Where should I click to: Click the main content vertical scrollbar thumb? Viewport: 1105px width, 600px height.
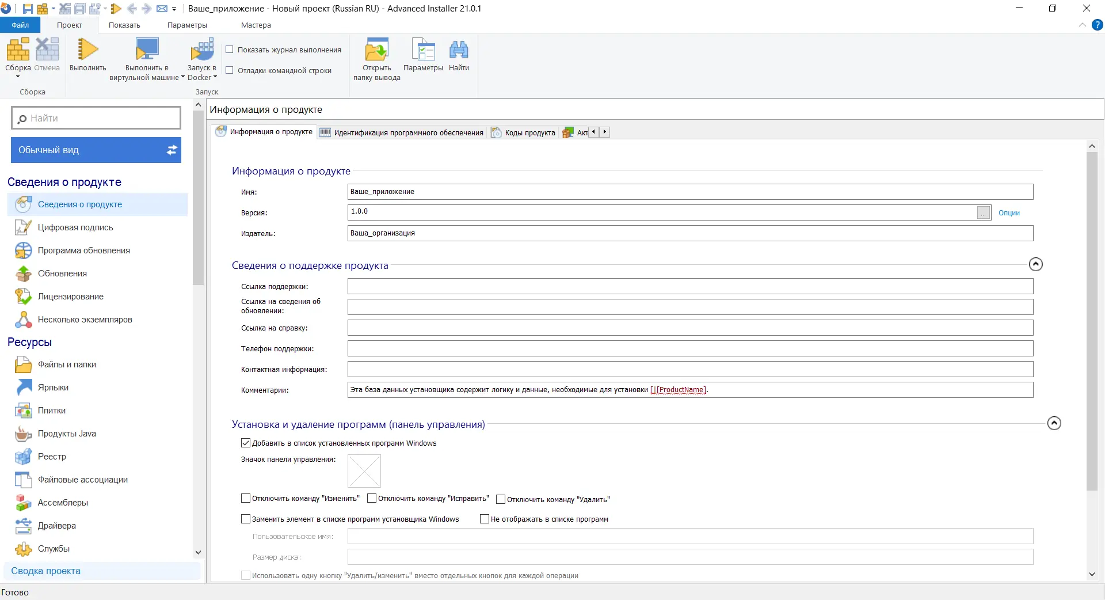(1092, 321)
